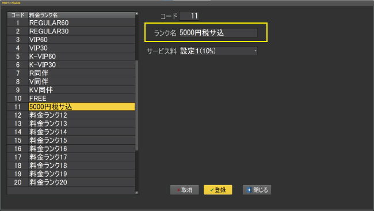Select the highlighted 5000円税サ込 row

(x=71, y=107)
